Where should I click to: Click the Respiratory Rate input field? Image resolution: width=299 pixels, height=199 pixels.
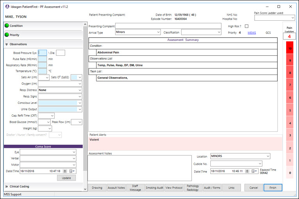click(x=42, y=65)
